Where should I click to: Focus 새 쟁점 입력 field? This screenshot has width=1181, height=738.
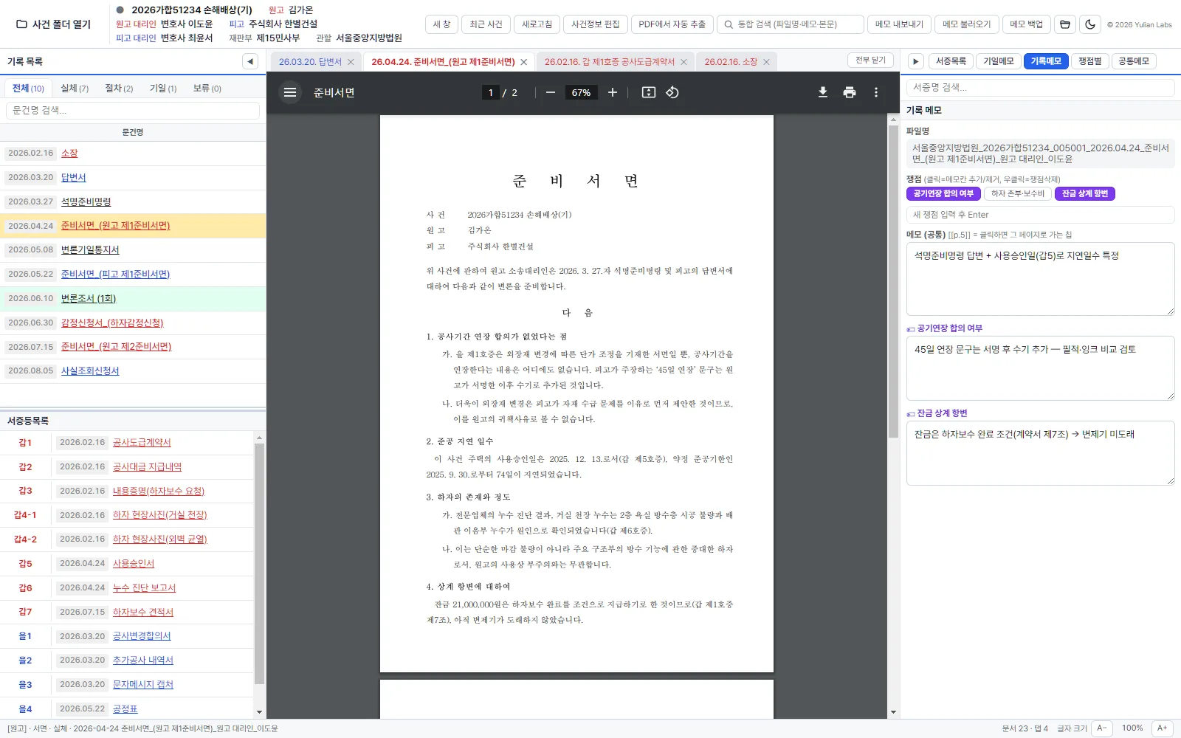click(1040, 215)
